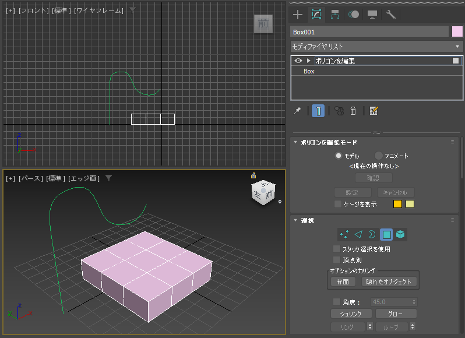This screenshot has height=338, width=465.
Task: Click the グロー button
Action: [x=396, y=314]
